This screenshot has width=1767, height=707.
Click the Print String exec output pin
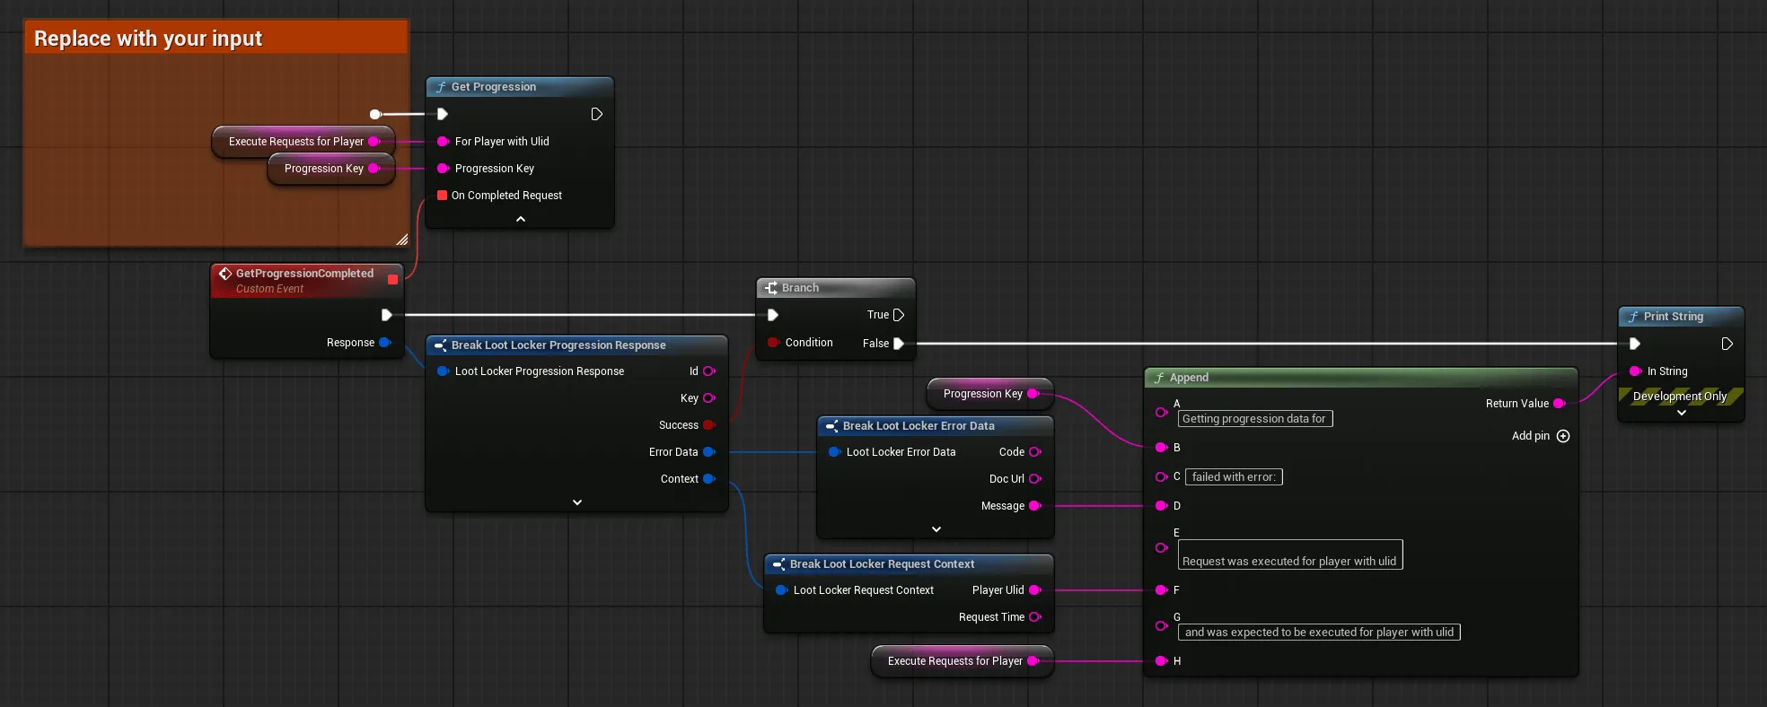click(1727, 344)
